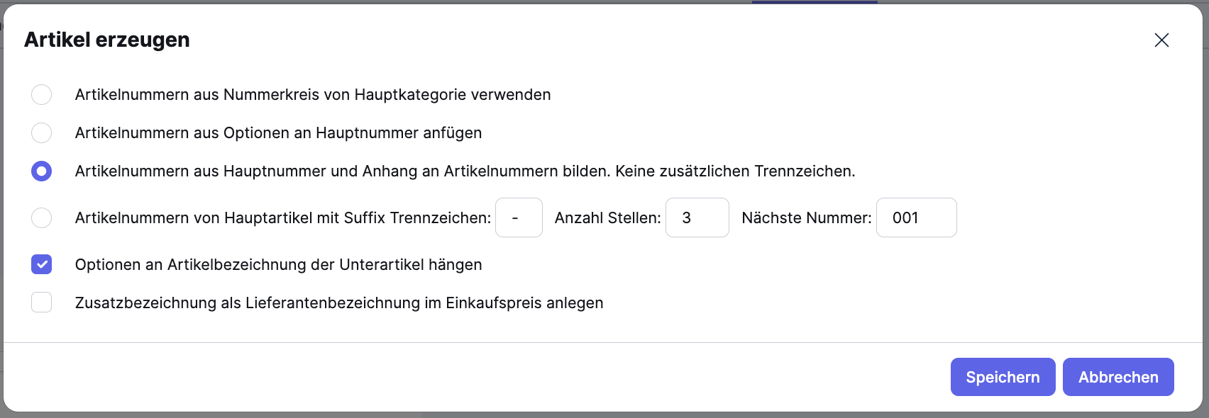
Task: Uncheck Optionen an Artikelbezeichnung der Unterartikel hängen
Action: point(41,264)
